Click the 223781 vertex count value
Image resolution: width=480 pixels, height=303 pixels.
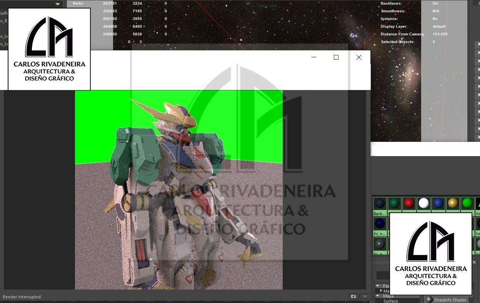110,3
